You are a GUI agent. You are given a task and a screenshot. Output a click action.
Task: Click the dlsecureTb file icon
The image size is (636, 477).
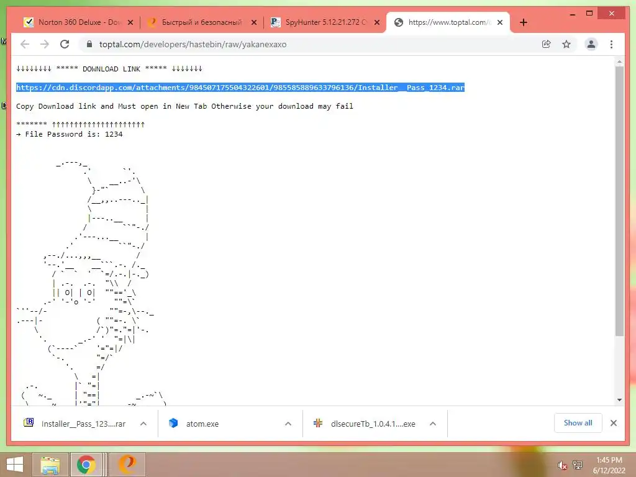pos(318,423)
